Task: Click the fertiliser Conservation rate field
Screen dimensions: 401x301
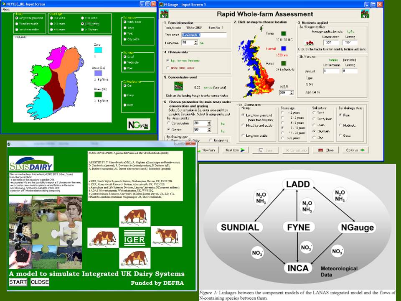Action: pos(331,43)
